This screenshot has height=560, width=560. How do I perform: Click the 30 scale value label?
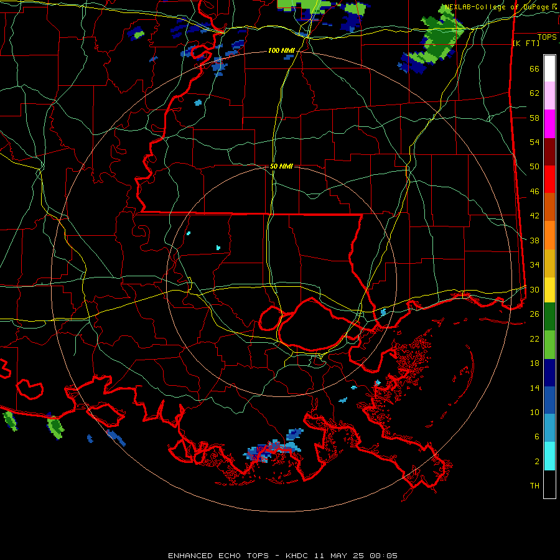[534, 289]
